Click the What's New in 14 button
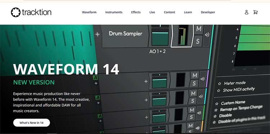 coord(32,123)
